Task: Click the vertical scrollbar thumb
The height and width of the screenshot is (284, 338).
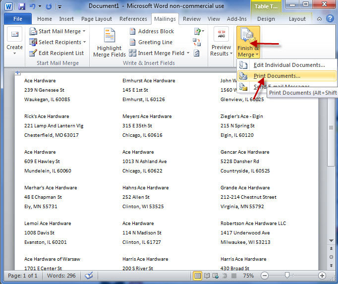Action: tap(331, 128)
